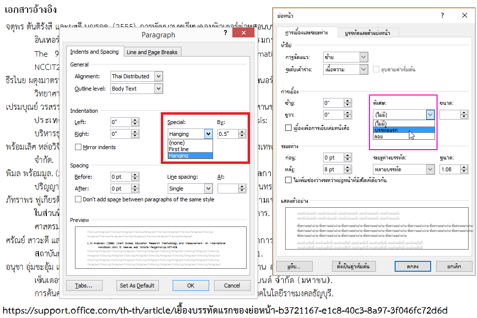Click the Left indentation spinner arrows
This screenshot has width=477, height=318.
135,122
